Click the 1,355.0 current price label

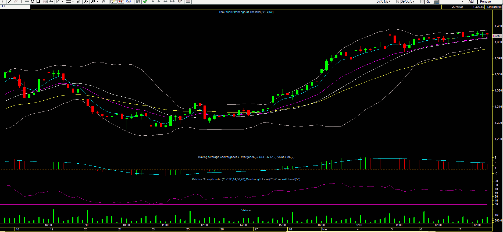(x=497, y=36)
